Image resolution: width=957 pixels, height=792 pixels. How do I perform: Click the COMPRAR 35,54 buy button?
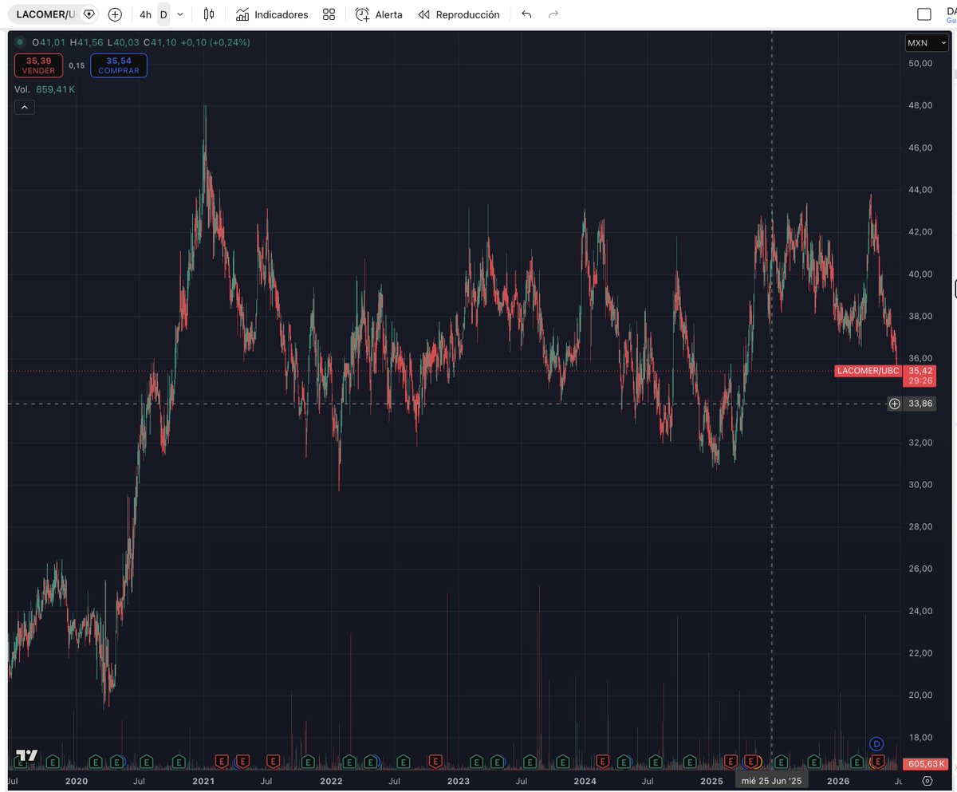point(119,65)
